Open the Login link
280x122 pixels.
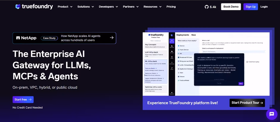click(264, 7)
